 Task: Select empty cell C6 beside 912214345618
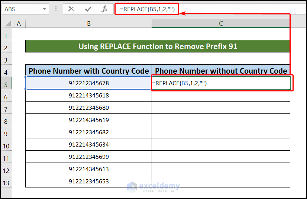(x=221, y=95)
